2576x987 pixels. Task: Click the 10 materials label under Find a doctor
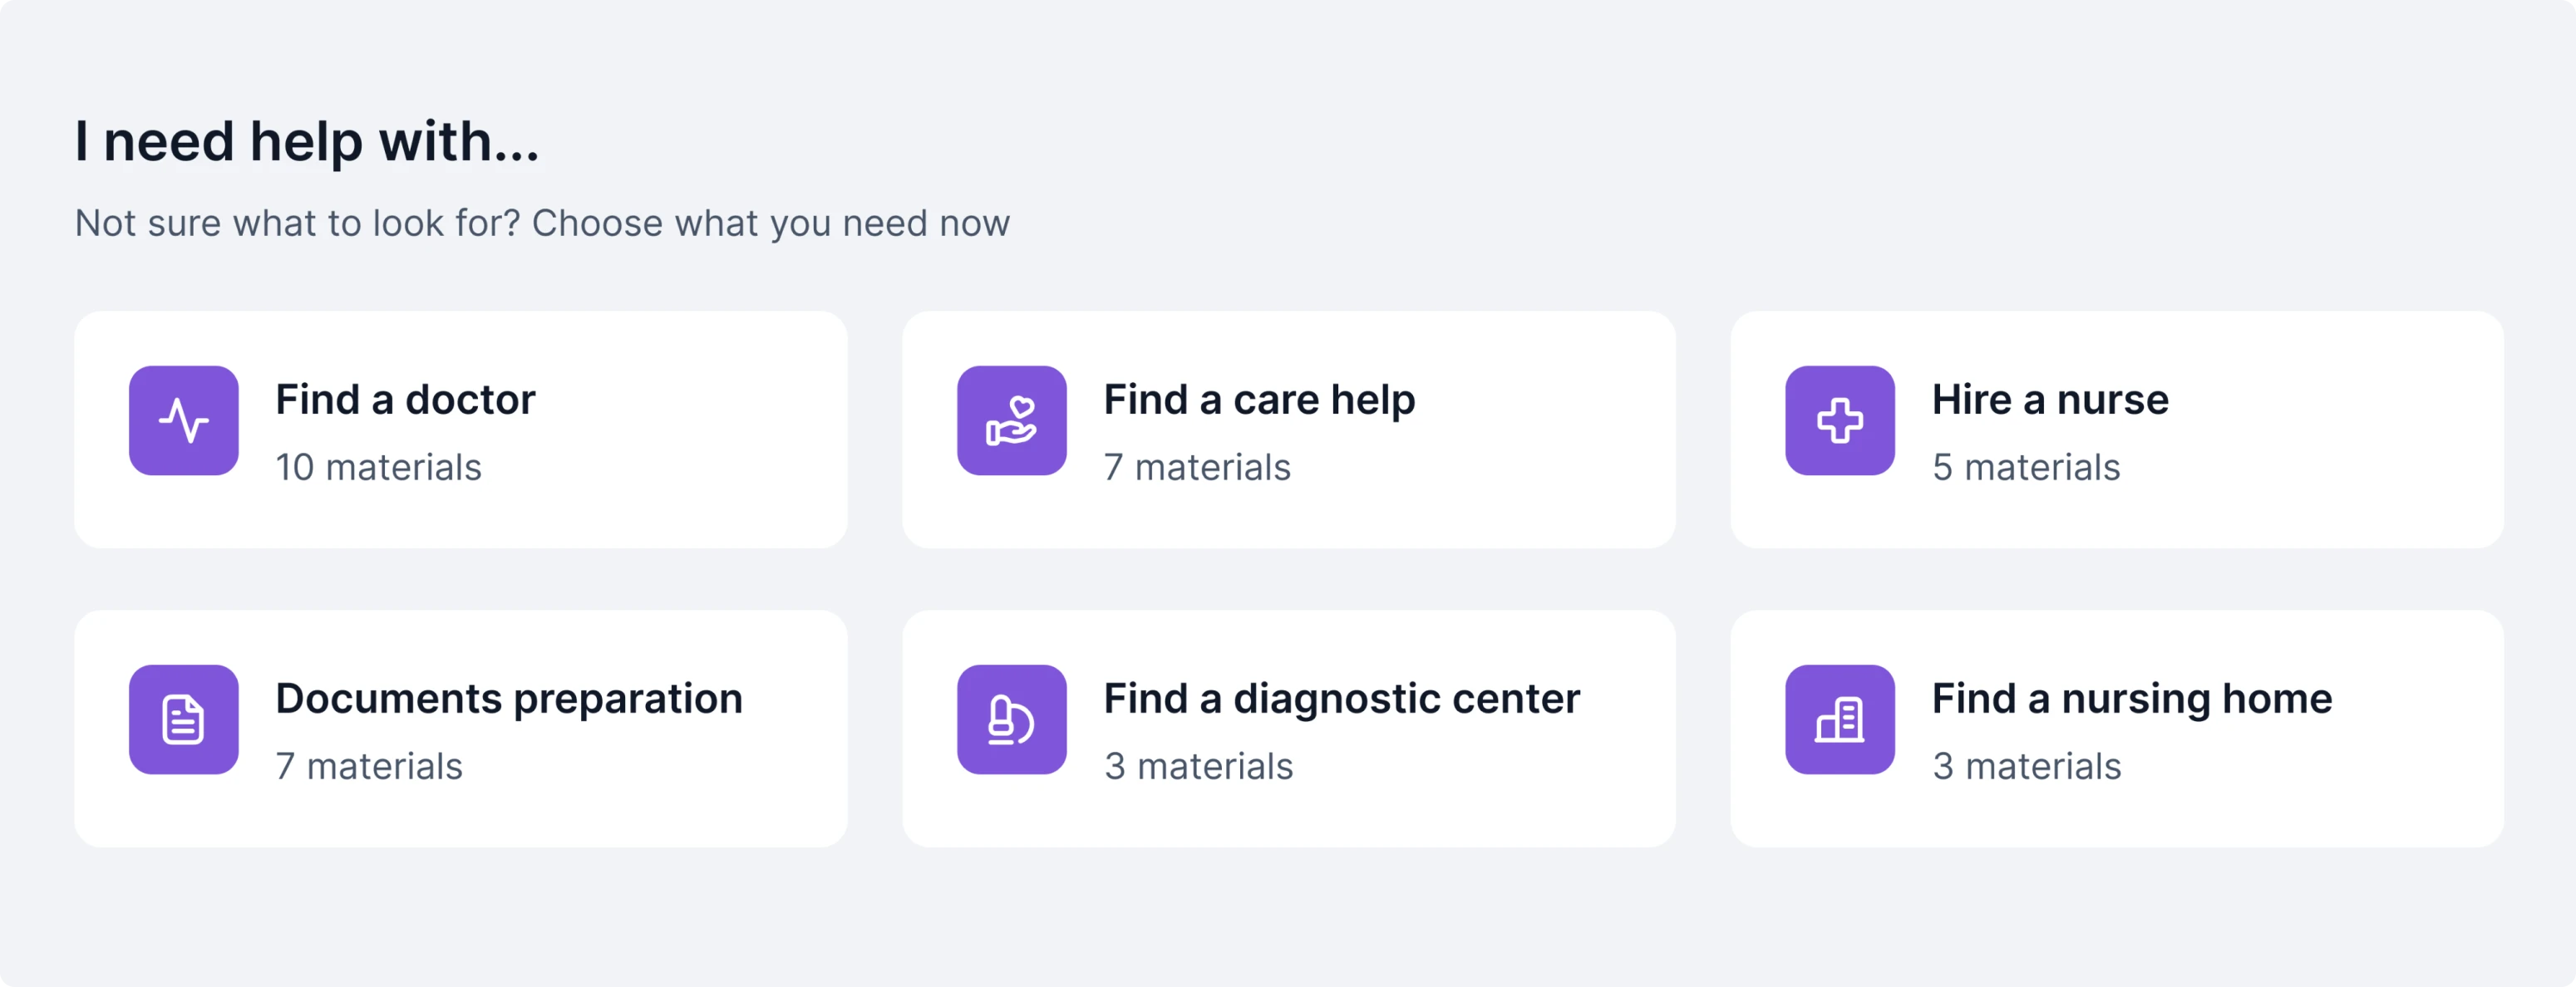tap(378, 467)
